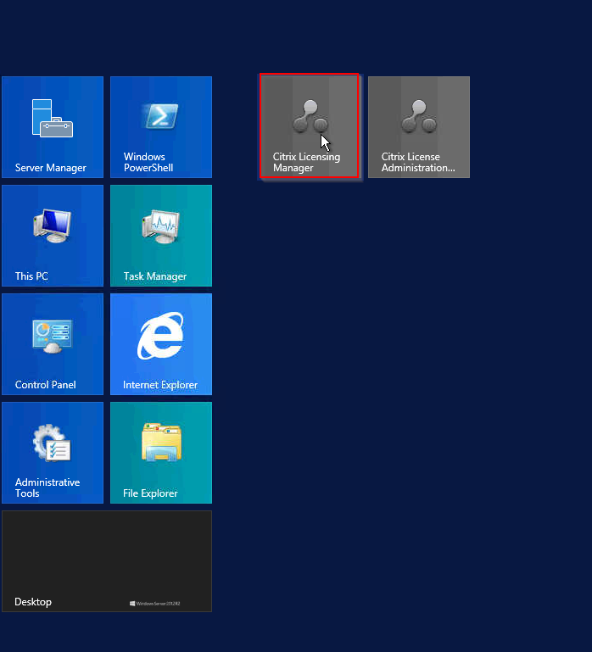Open the Control Panel tile

pyautogui.click(x=53, y=344)
